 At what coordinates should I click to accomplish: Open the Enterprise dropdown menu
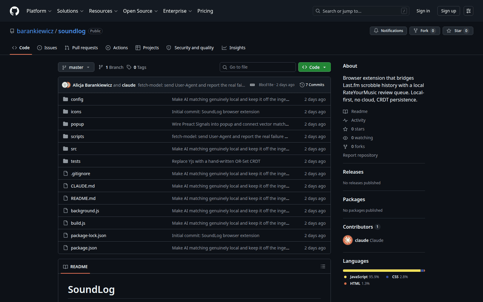tap(177, 11)
